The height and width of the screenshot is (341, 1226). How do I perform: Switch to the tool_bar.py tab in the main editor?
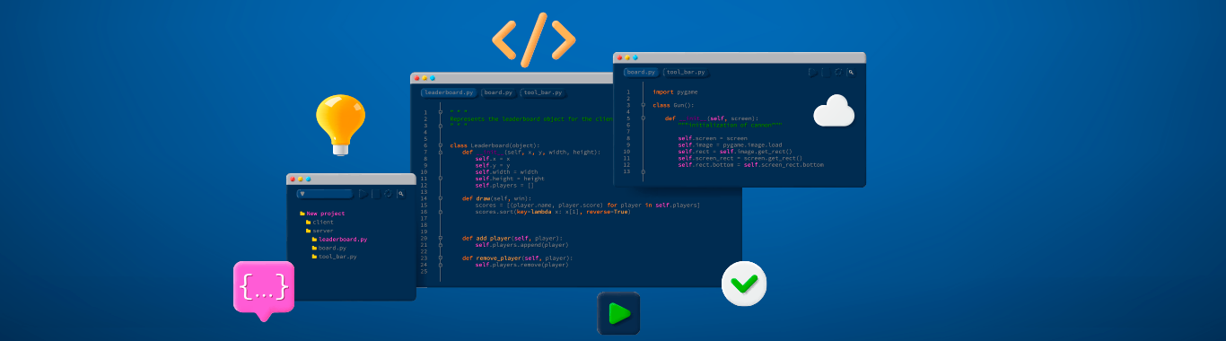click(543, 92)
